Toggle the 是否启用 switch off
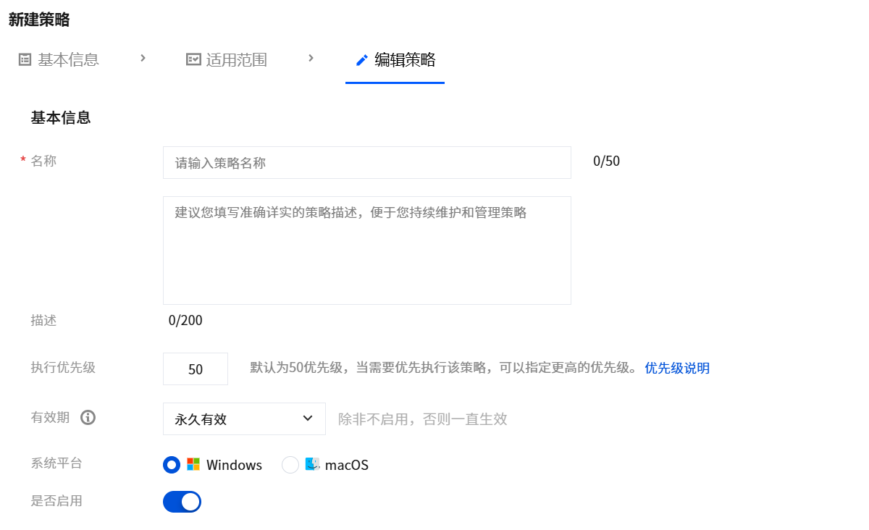Screen dimensions: 869x530 [182, 502]
